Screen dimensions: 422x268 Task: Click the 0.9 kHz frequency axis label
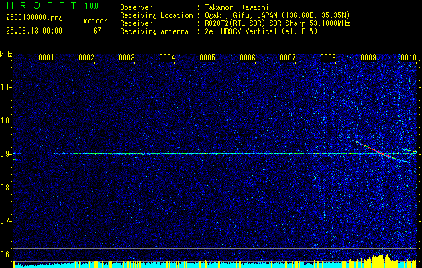(5, 154)
